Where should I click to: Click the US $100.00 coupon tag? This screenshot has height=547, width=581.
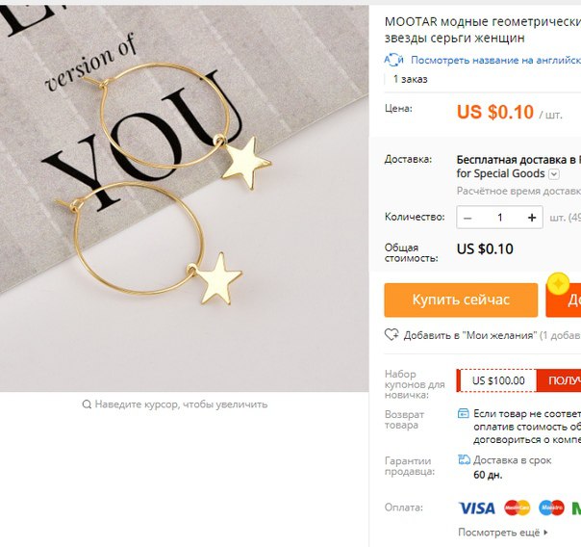[x=498, y=380]
